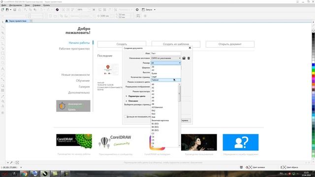This screenshot has width=315, height=177.
Task: Open the Инструменты menu
Action: [x=15, y=5]
